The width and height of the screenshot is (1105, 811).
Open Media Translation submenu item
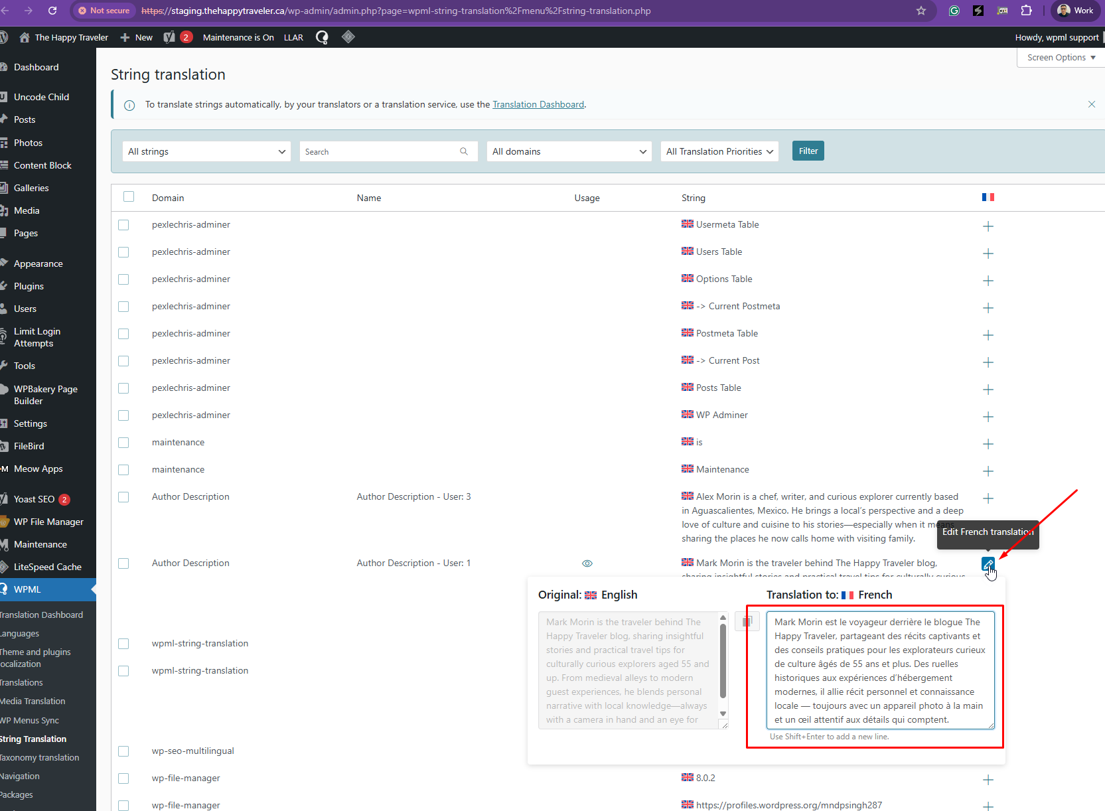click(x=33, y=701)
